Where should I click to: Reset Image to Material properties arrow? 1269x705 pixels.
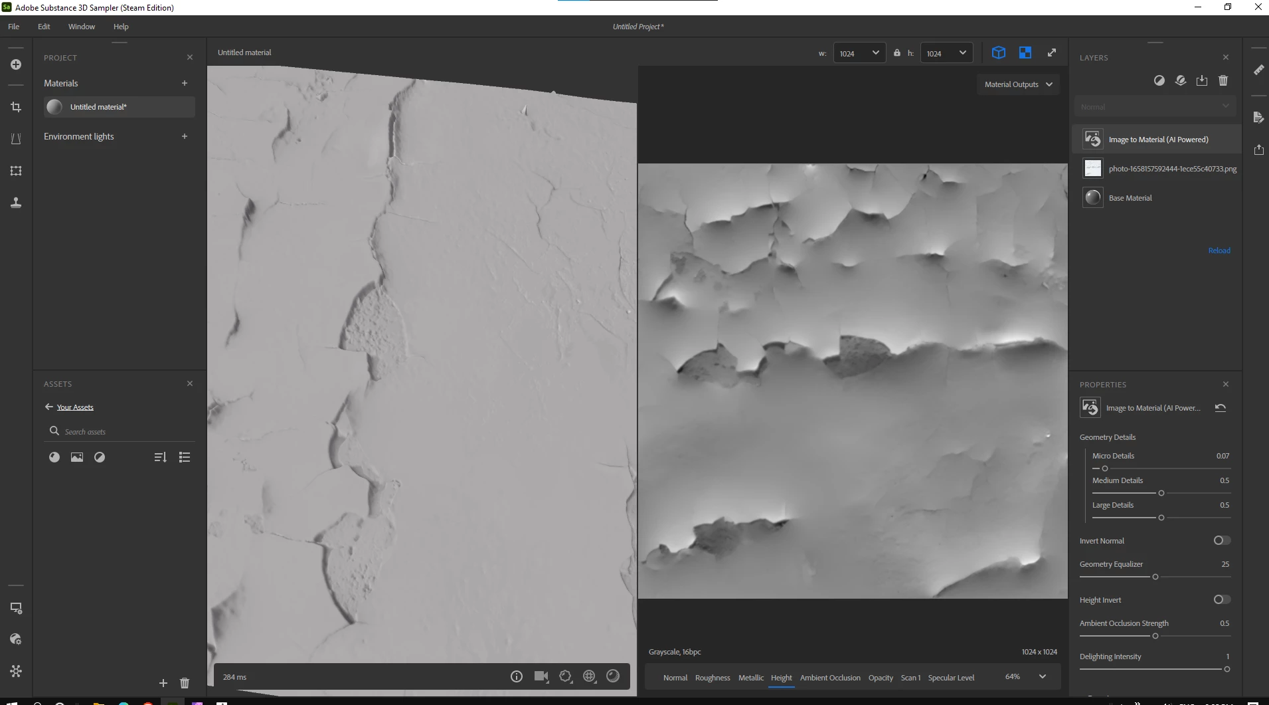tap(1221, 408)
